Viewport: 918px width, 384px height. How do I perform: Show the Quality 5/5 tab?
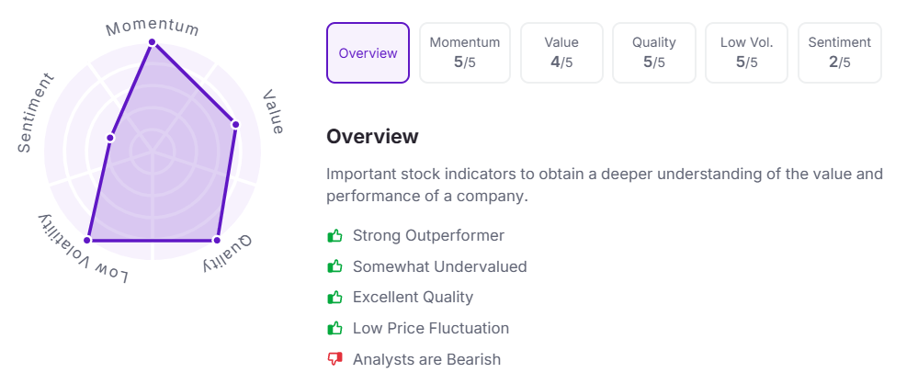(654, 53)
